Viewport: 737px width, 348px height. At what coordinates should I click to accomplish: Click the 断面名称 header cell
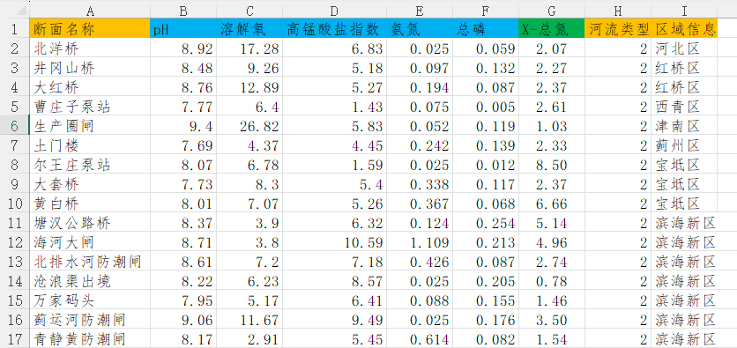[90, 29]
